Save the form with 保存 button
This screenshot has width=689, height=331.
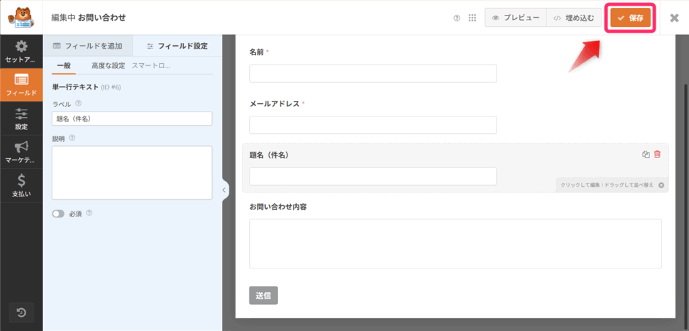click(x=630, y=18)
